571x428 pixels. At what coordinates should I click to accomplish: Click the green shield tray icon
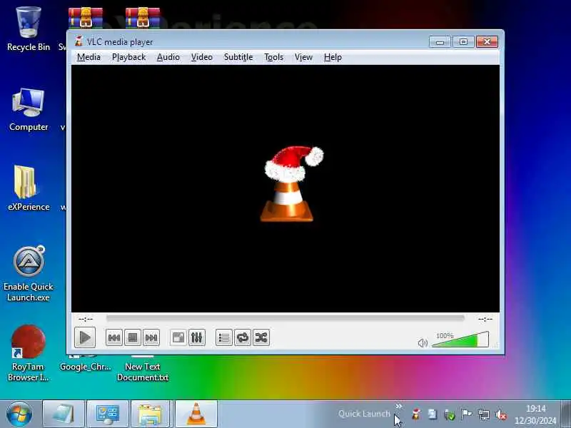(450, 414)
